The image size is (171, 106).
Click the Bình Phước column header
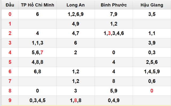click(x=114, y=5)
